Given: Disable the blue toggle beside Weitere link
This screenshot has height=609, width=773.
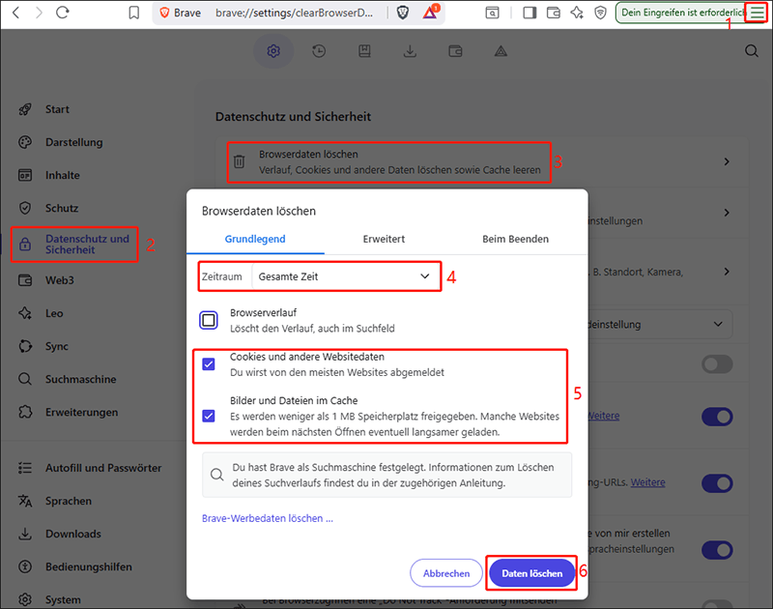Looking at the screenshot, I should pyautogui.click(x=717, y=416).
